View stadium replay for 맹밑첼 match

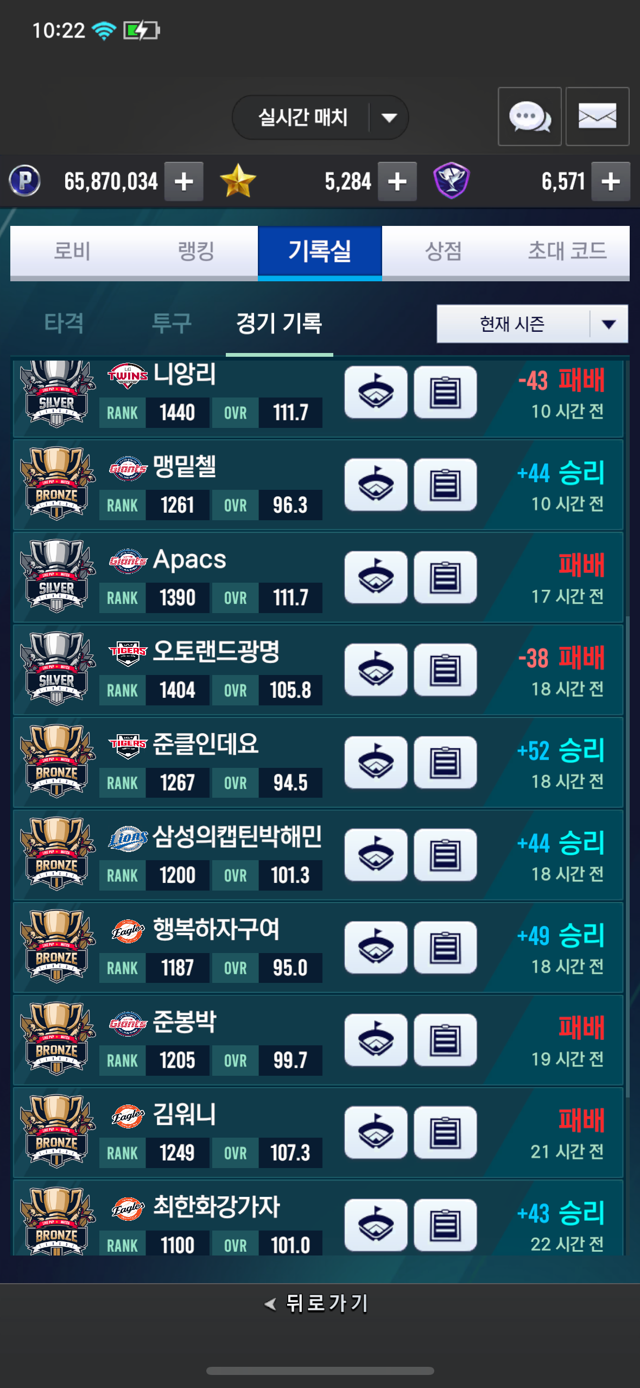coord(376,485)
